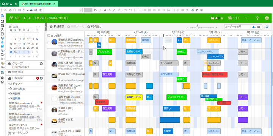Expand the ドラフト tree section

(x=8, y=83)
